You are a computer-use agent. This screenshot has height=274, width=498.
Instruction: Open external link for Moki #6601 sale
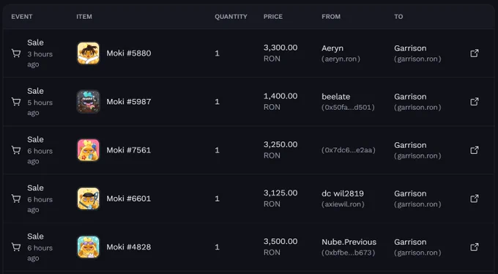[474, 199]
